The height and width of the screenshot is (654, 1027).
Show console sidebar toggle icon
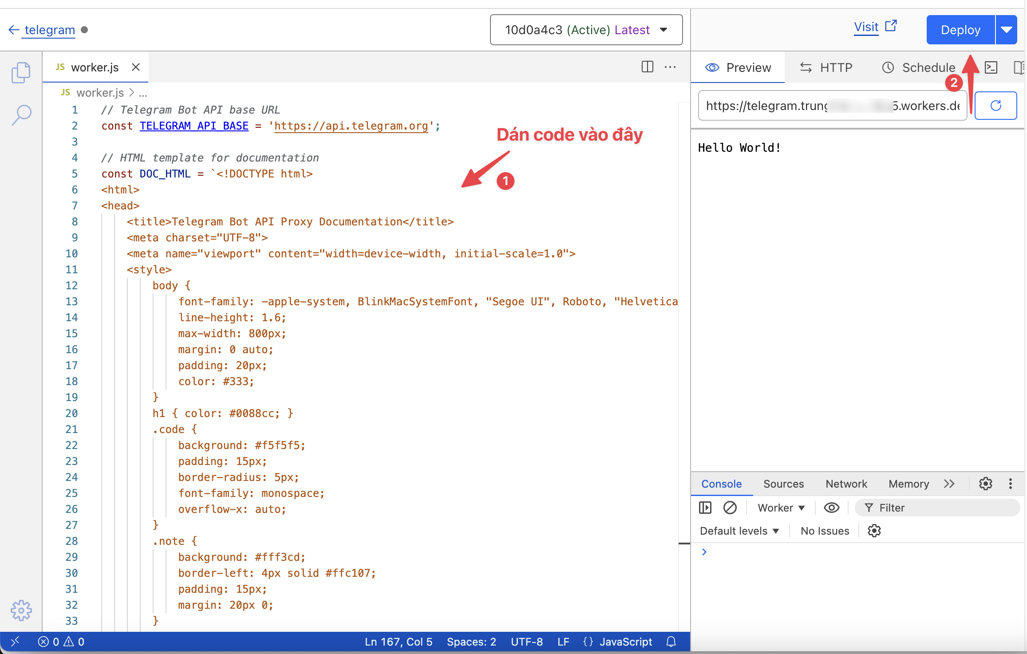click(x=705, y=508)
